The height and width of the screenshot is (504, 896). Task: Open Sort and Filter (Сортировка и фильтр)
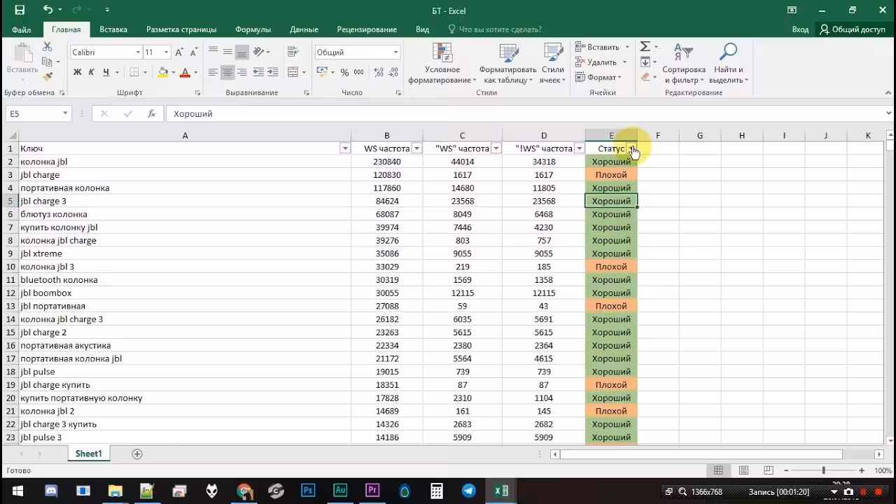click(683, 63)
